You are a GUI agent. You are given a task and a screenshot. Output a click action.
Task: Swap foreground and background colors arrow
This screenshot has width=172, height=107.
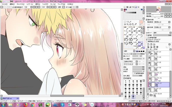coord(144,21)
